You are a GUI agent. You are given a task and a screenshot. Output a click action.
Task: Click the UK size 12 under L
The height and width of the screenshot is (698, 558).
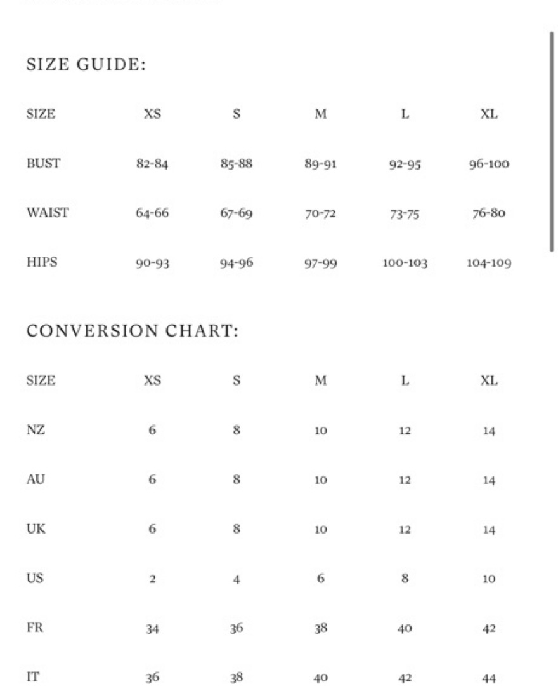tap(405, 529)
